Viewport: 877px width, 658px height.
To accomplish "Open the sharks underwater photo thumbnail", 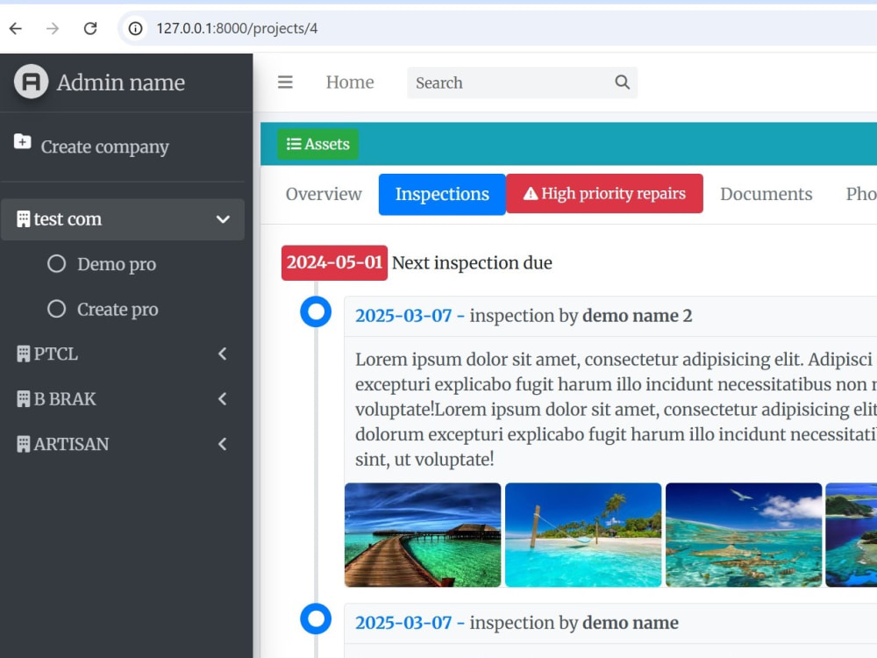I will pos(744,535).
